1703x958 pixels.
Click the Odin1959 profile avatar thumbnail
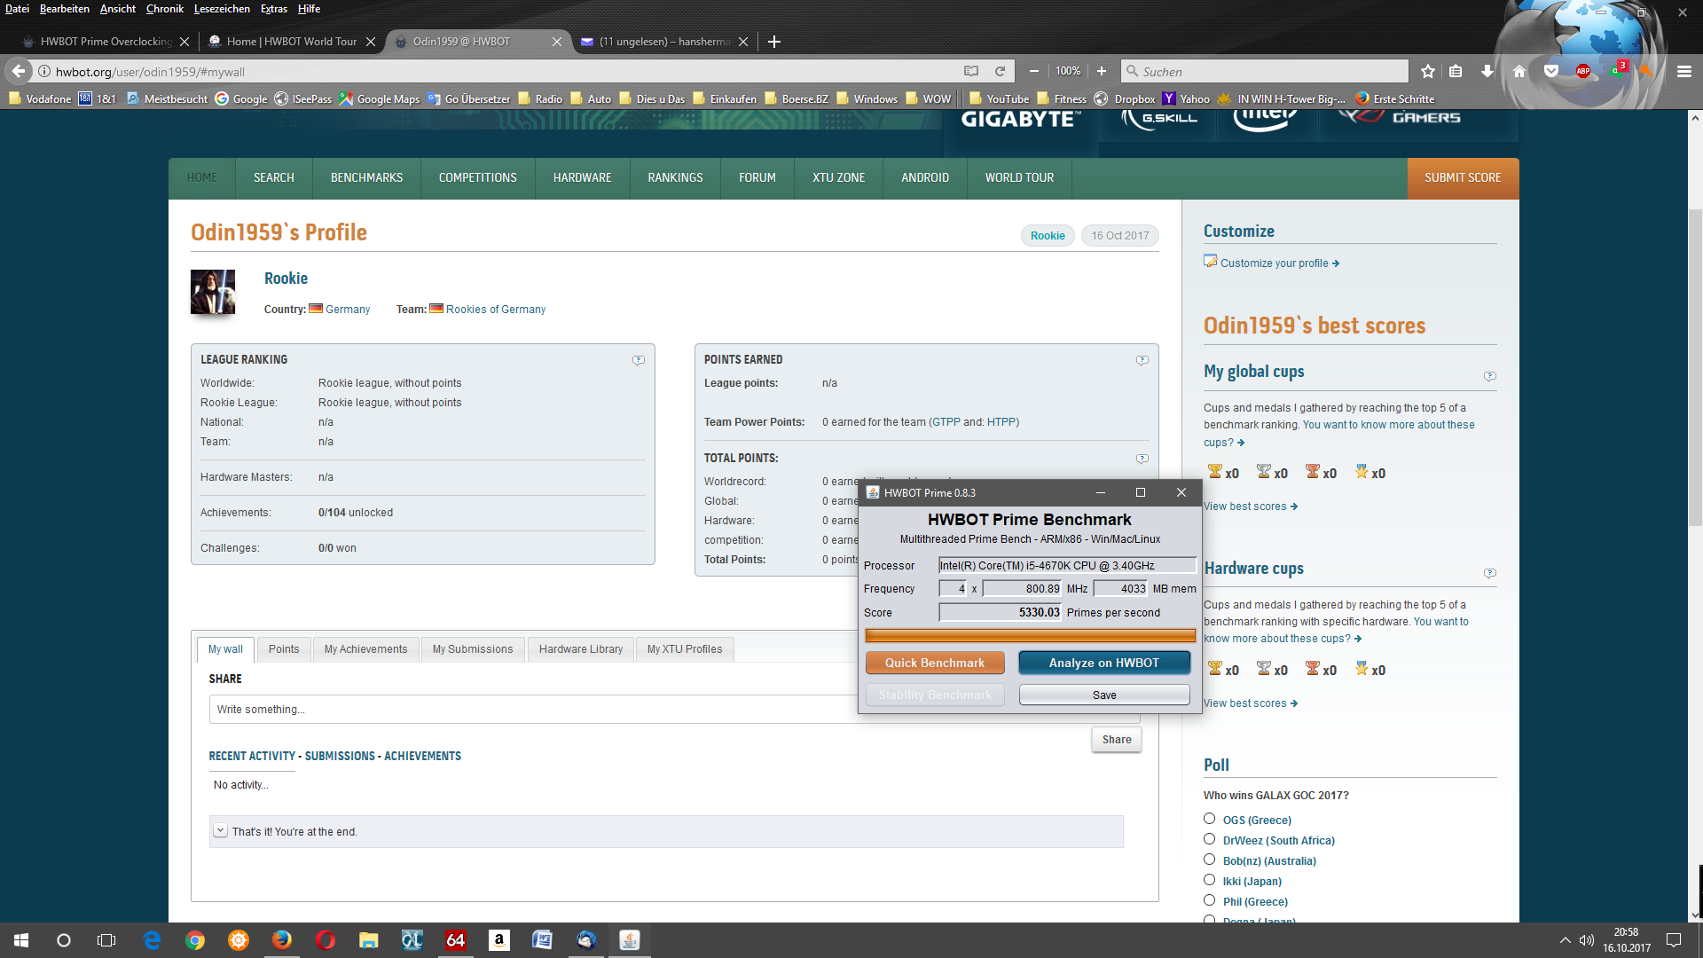[x=213, y=292]
